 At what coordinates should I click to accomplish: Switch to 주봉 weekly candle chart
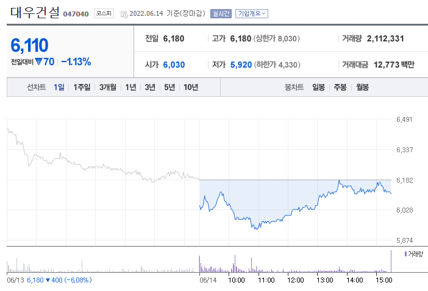point(340,87)
